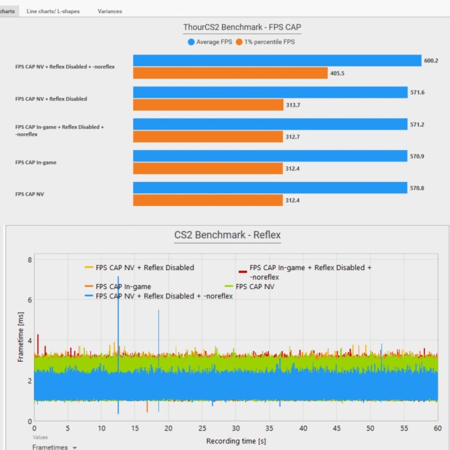Click the FPS CAP NV bar label
Viewport: 450px width, 450px height.
[30, 194]
